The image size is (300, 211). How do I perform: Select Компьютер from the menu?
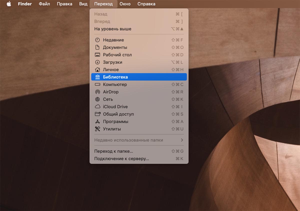[x=115, y=85]
